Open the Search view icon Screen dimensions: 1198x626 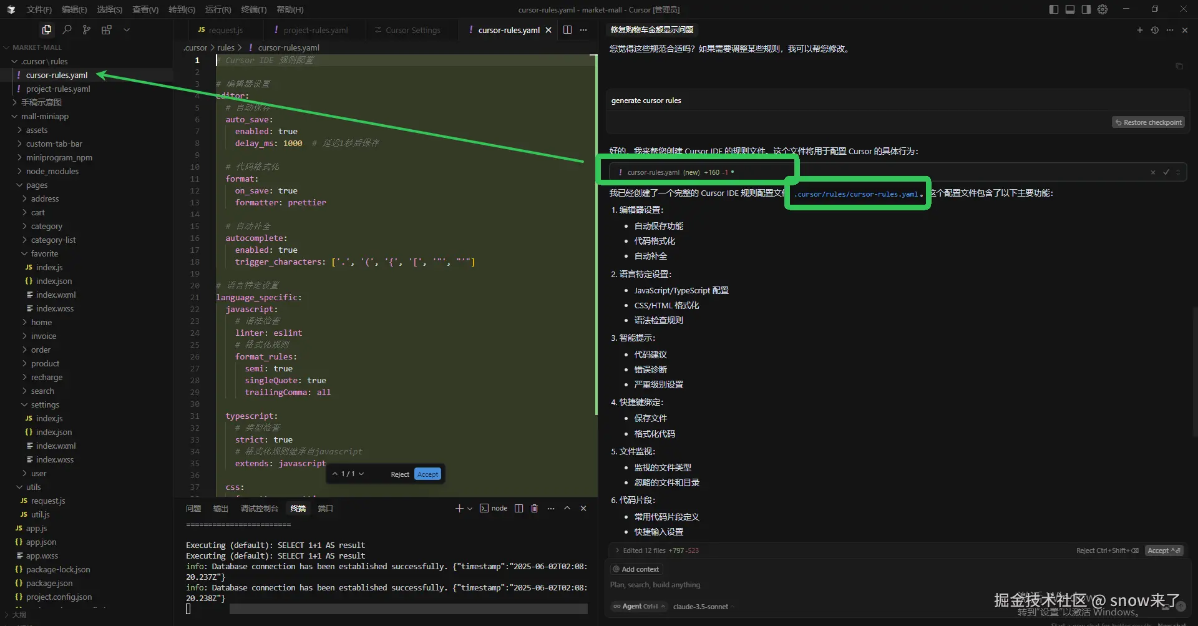(x=67, y=29)
